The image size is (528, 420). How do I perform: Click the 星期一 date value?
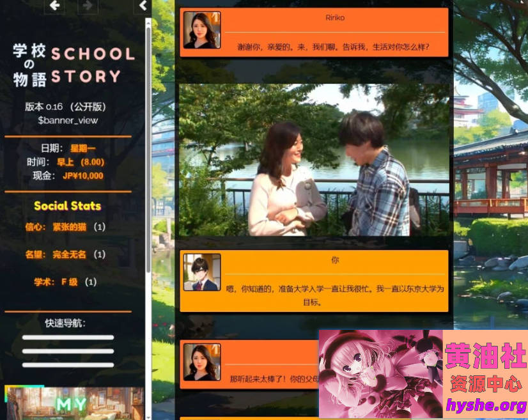pyautogui.click(x=83, y=148)
